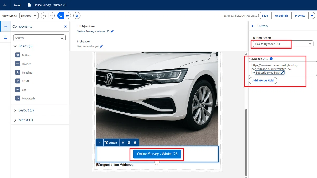This screenshot has width=317, height=178.
Task: Switch to the visual design editor view
Action: (x=61, y=16)
